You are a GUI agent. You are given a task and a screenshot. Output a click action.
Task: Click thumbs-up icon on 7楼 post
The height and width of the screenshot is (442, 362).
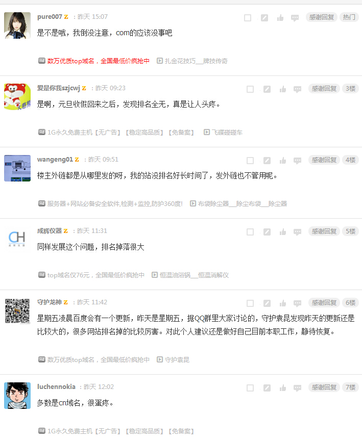283,388
